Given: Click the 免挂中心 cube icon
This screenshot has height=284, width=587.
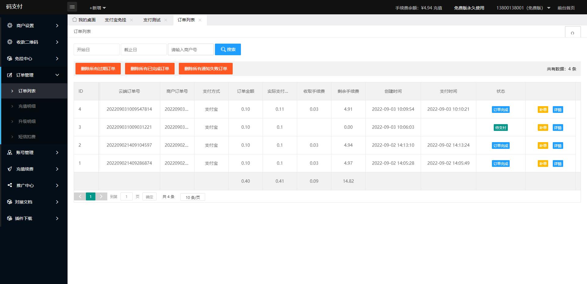Looking at the screenshot, I should (x=9, y=59).
